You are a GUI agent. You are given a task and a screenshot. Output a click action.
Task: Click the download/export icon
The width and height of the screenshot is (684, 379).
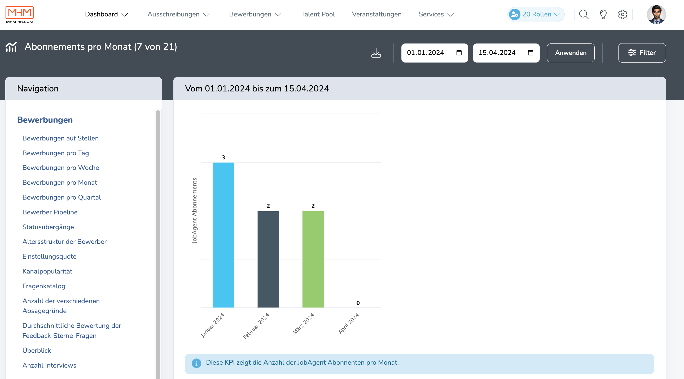pyautogui.click(x=376, y=53)
